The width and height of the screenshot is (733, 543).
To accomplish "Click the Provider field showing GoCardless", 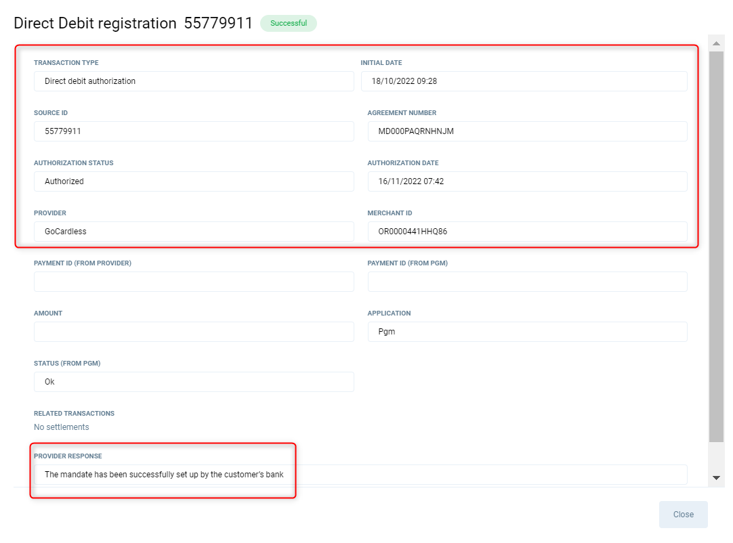I will pos(194,232).
